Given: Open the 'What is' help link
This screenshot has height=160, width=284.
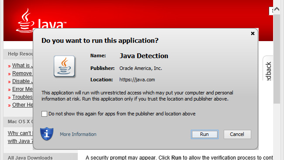Looking at the screenshot, I should pyautogui.click(x=22, y=66).
